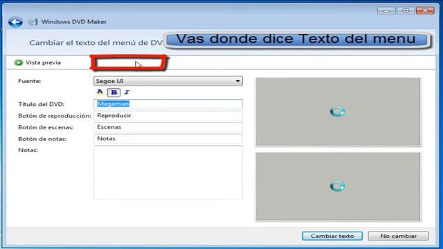443x249 pixels.
Task: Confirm with the Cambiar texto button
Action: (x=332, y=236)
